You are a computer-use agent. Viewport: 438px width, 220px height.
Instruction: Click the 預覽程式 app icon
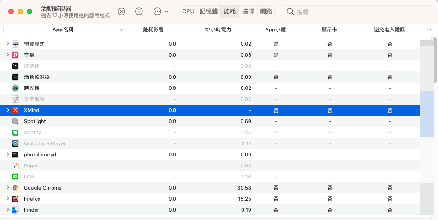pos(15,44)
